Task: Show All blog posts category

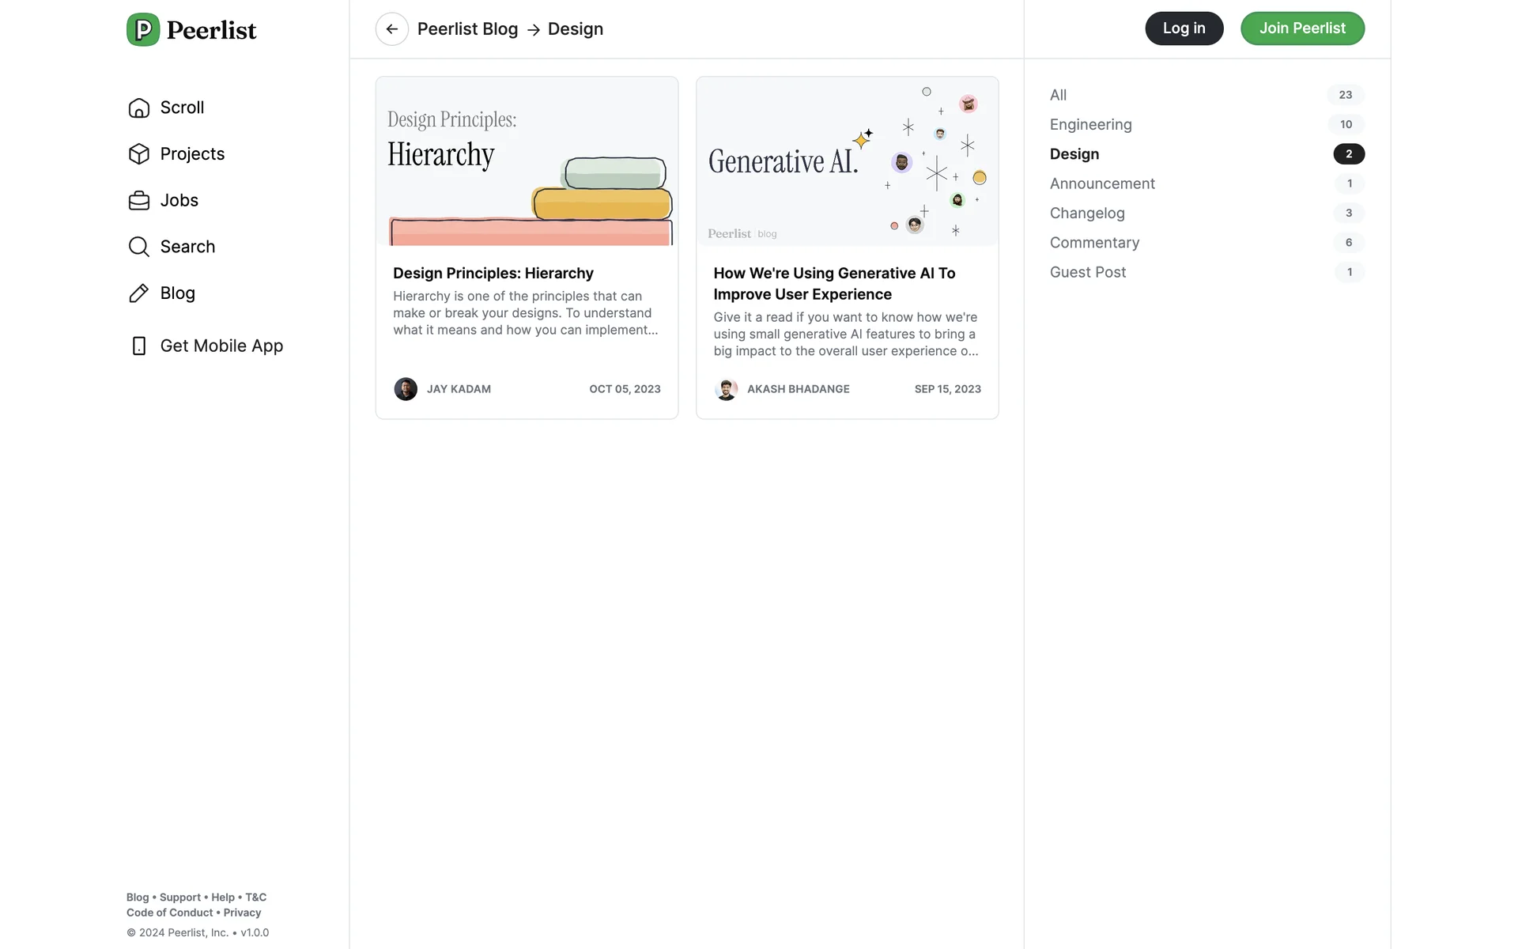Action: [1058, 95]
